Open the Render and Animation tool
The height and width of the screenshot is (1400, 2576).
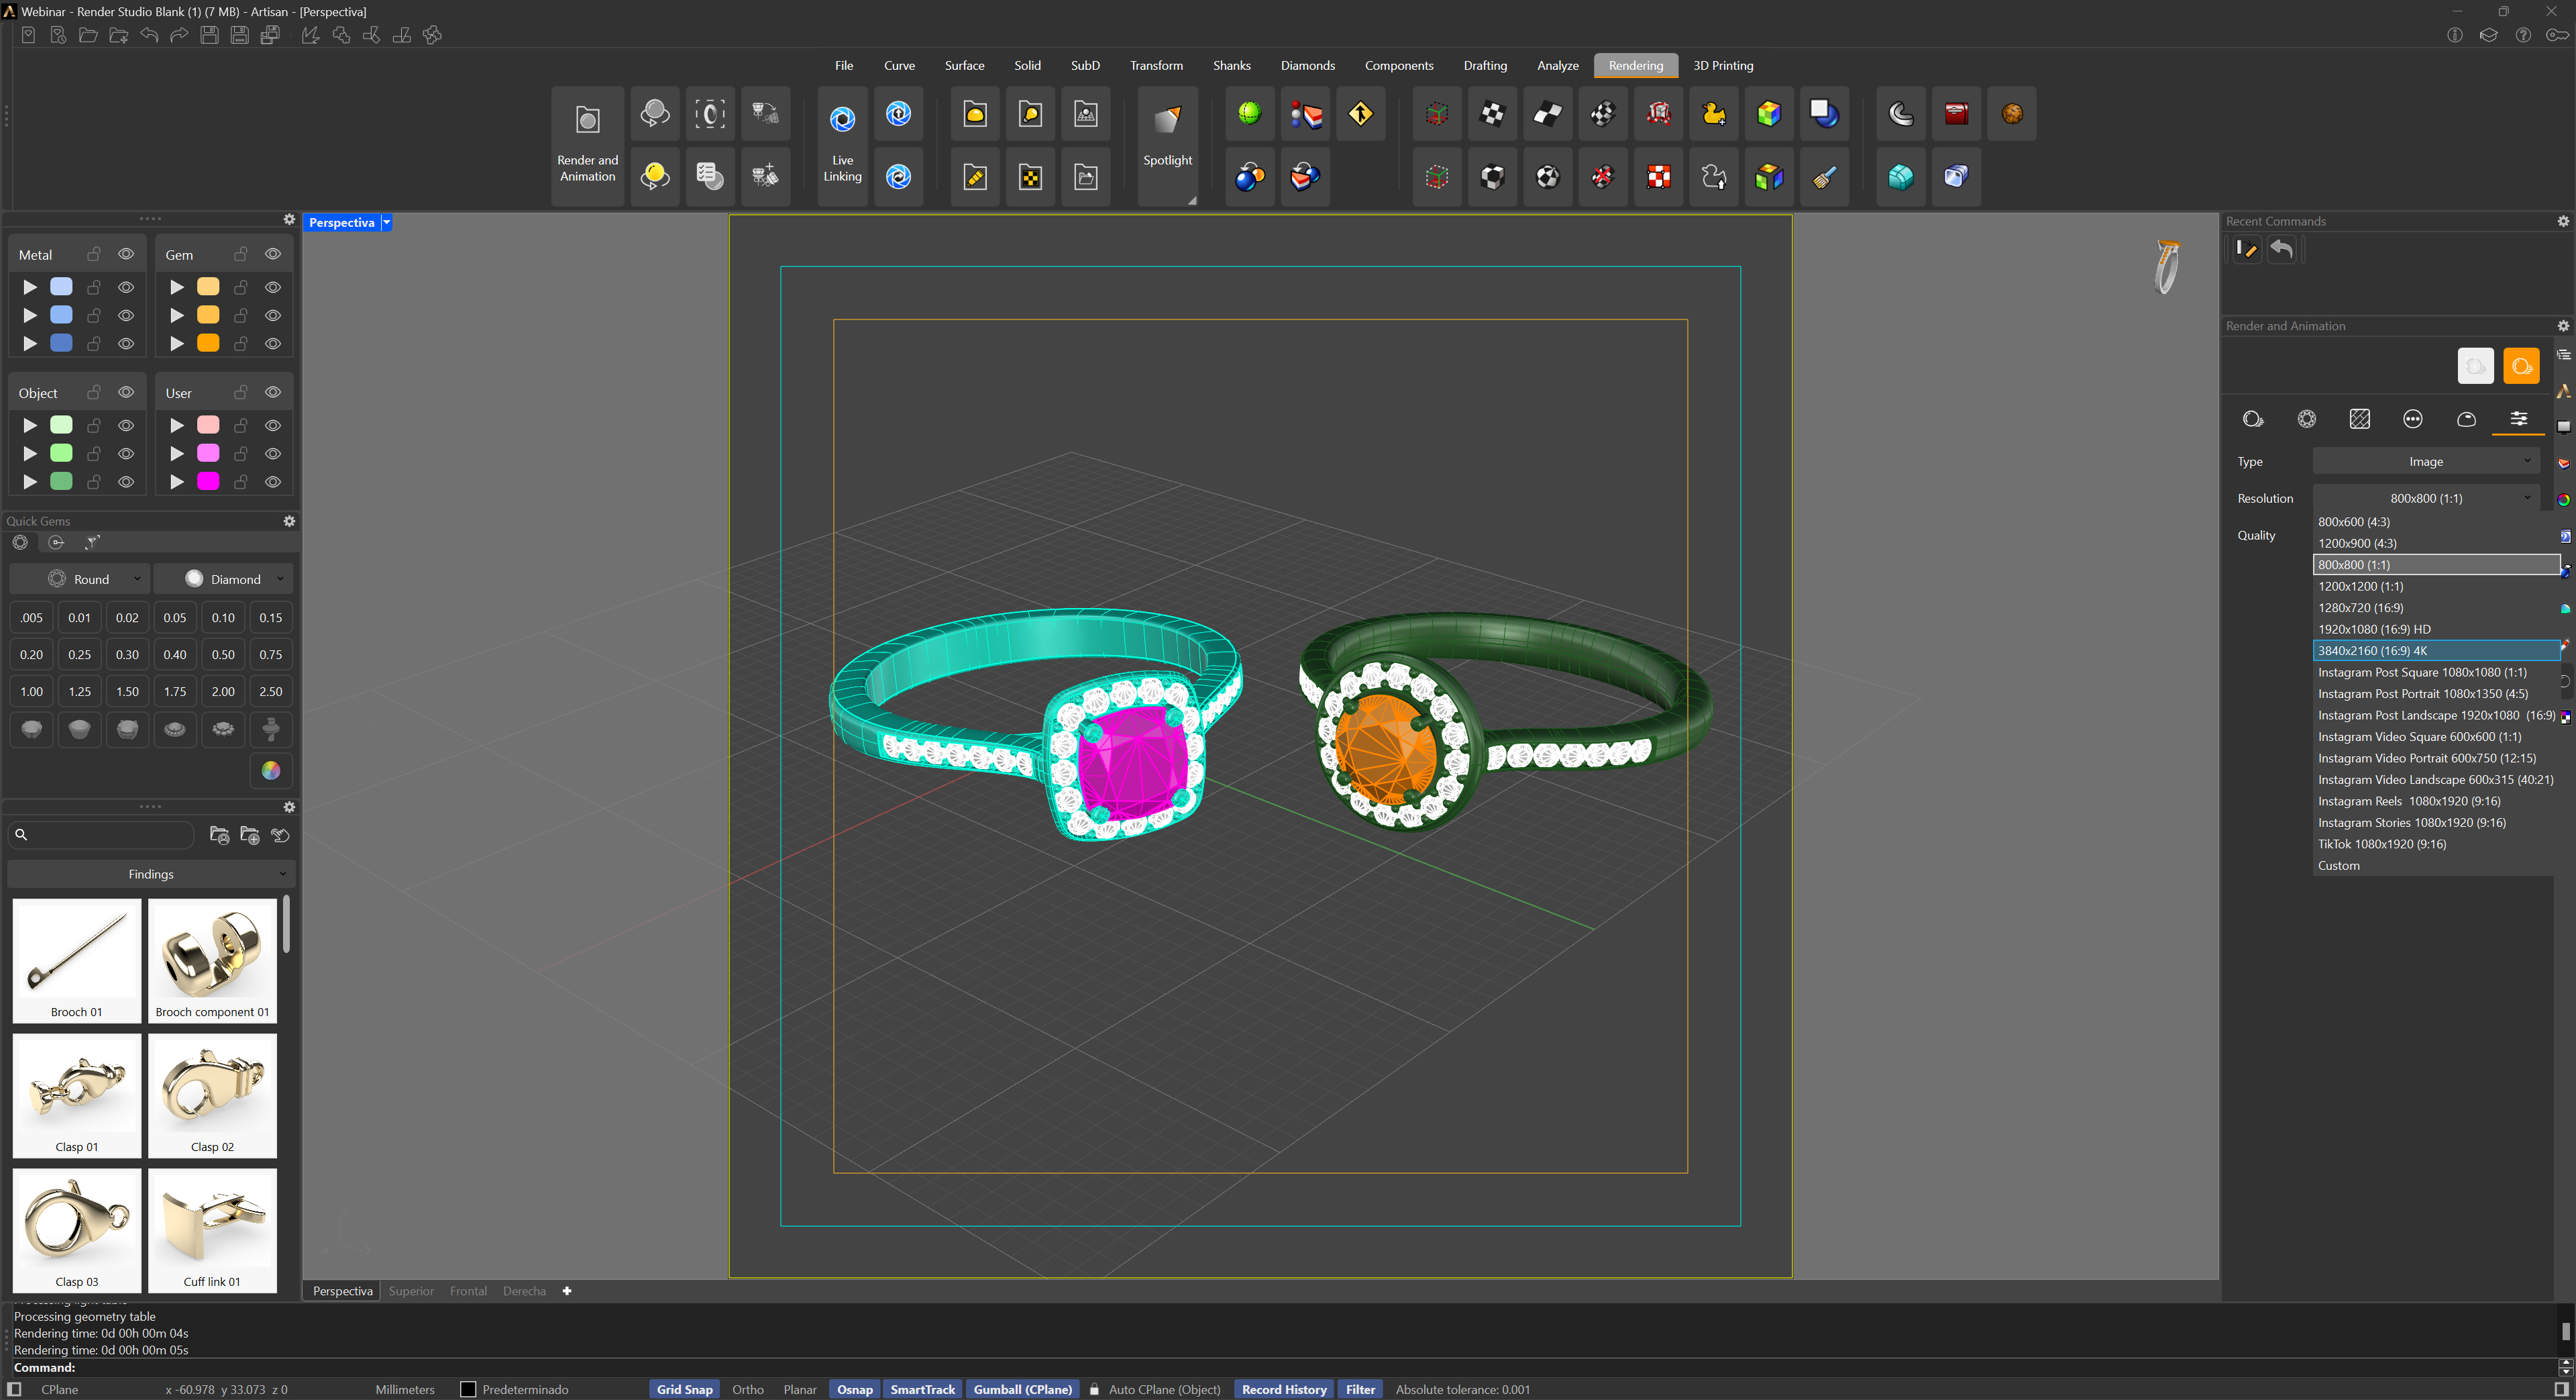(x=587, y=146)
